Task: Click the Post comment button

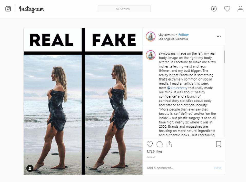Action: [217, 168]
